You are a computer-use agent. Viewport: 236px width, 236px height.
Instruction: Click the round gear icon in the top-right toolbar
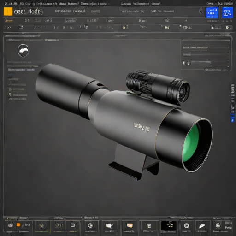click(227, 28)
